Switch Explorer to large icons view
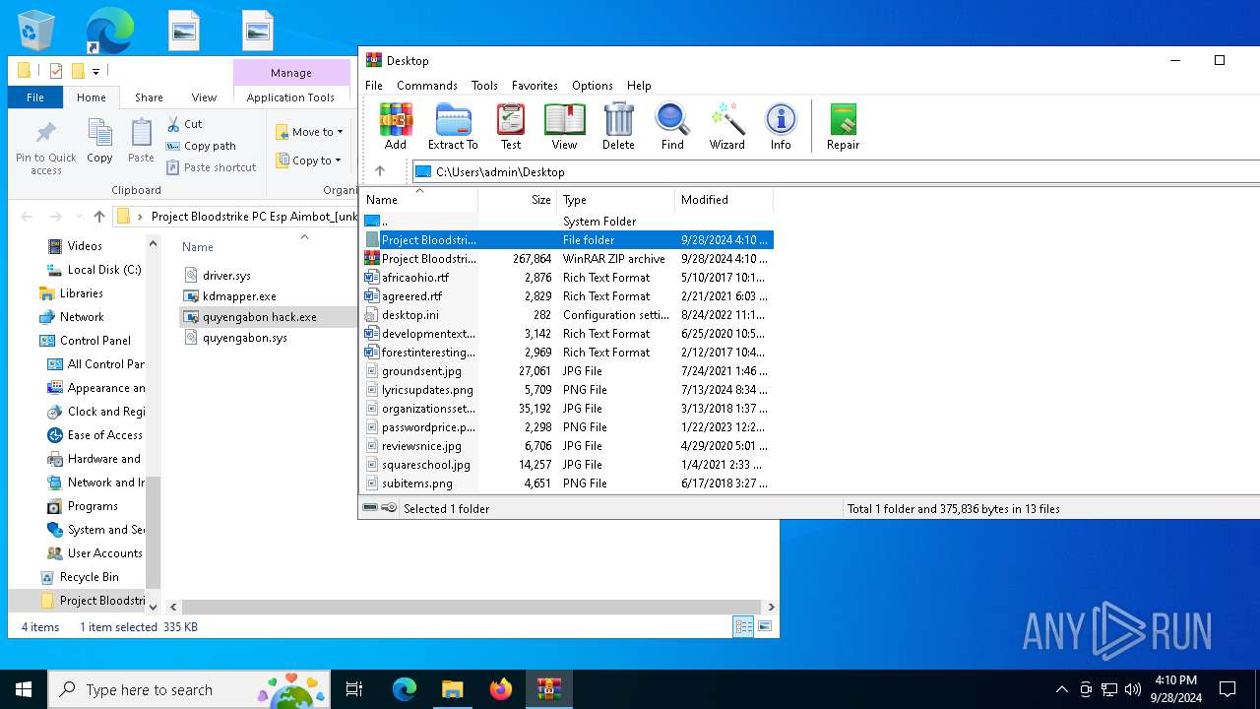This screenshot has width=1260, height=709. coord(764,626)
